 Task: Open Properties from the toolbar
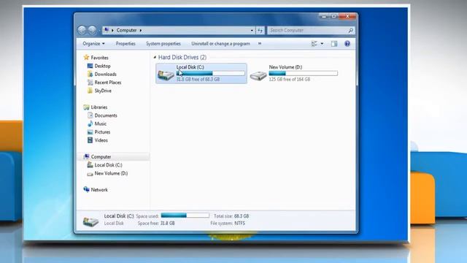[x=126, y=44]
